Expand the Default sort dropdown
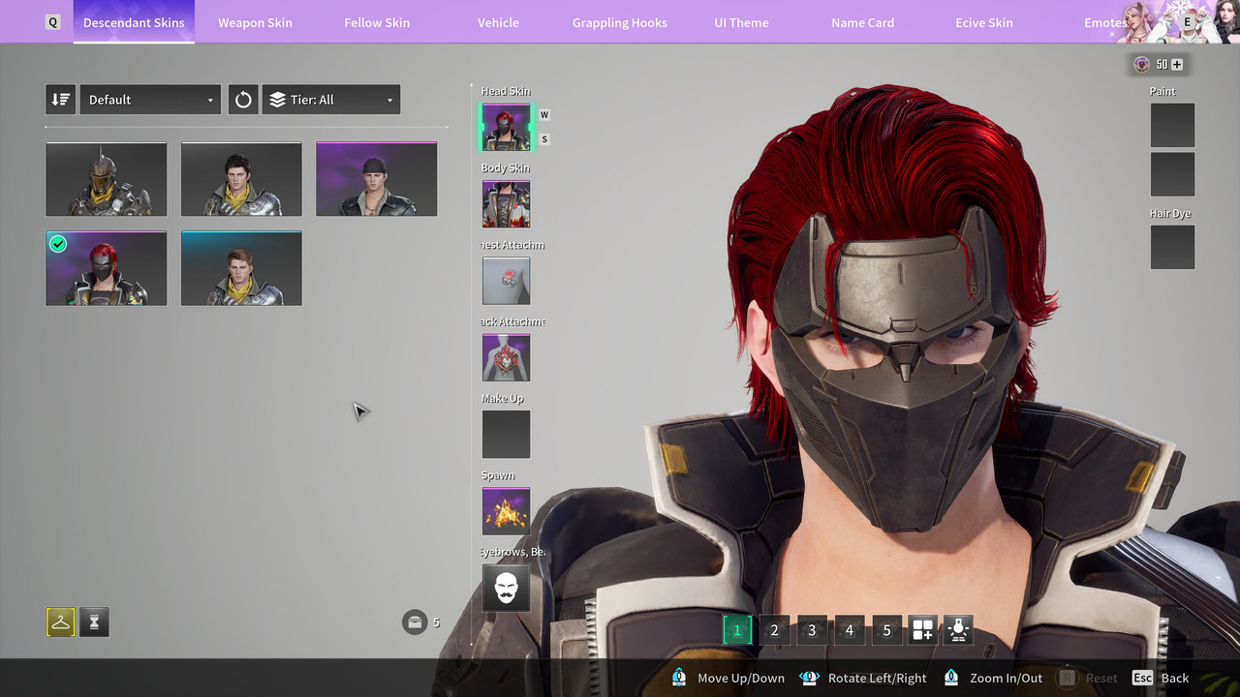Image resolution: width=1240 pixels, height=697 pixels. 150,100
